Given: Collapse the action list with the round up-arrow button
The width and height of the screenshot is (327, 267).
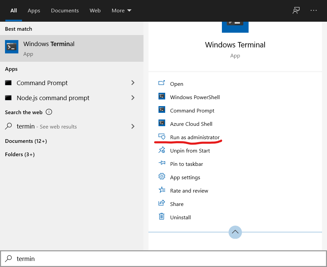Looking at the screenshot, I should (235, 232).
